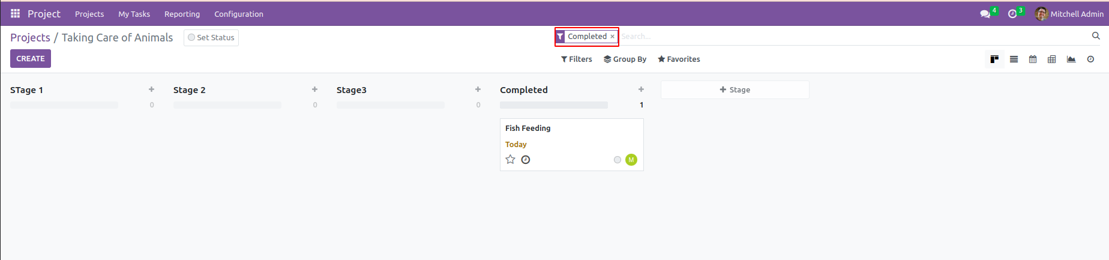Viewport: 1109px width, 260px height.
Task: Open the Reporting menu
Action: tap(182, 14)
